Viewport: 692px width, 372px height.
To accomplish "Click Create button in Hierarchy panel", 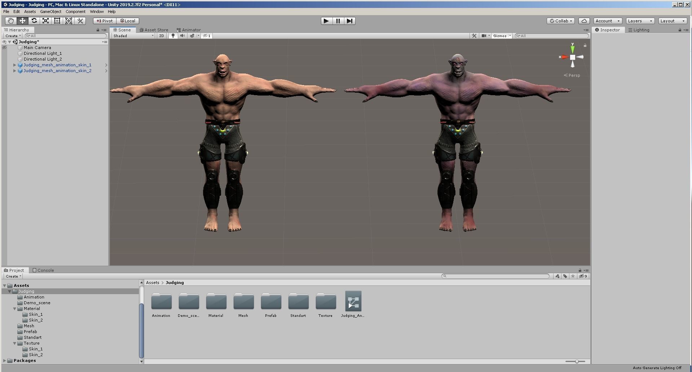I will [13, 36].
